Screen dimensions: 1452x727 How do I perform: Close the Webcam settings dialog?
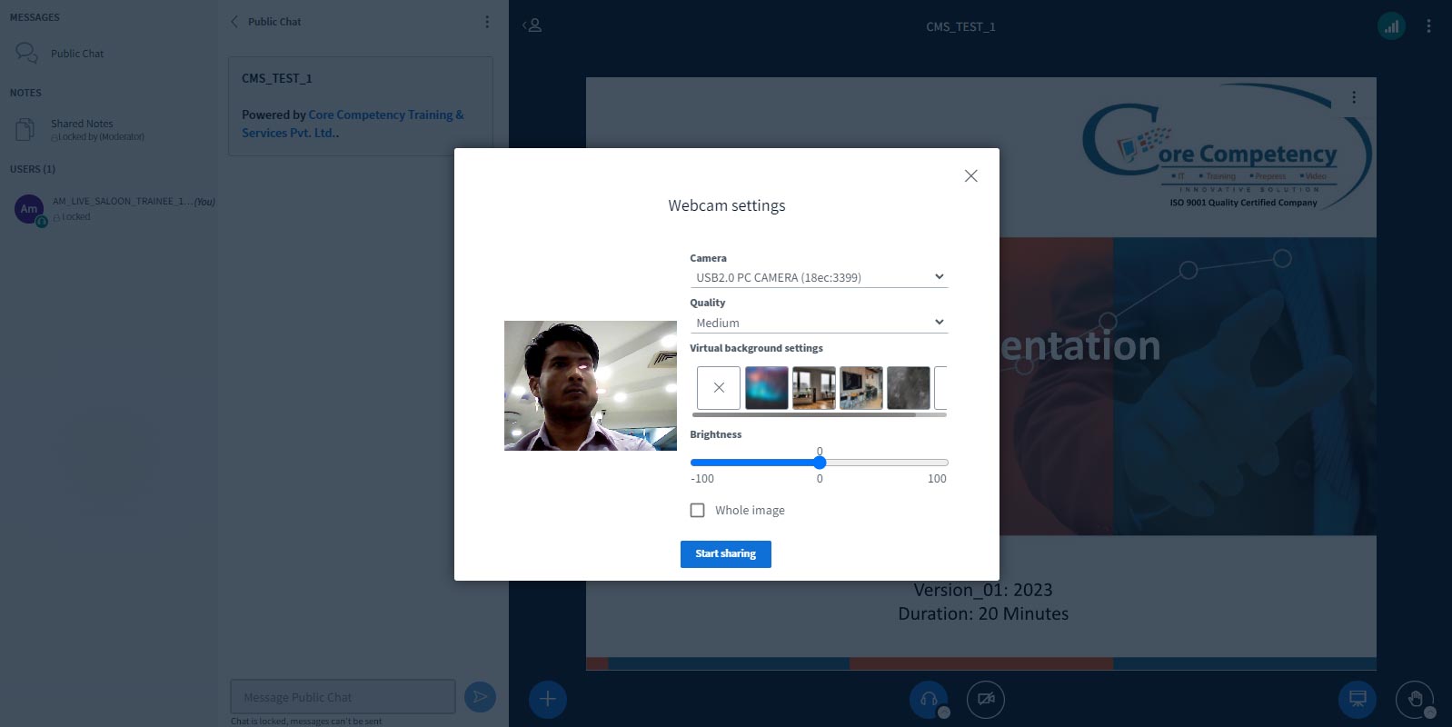(970, 175)
